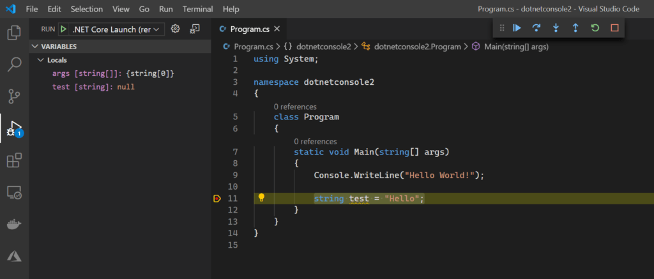This screenshot has height=279, width=654.
Task: Click the VS Code logo icon
Action: click(10, 9)
